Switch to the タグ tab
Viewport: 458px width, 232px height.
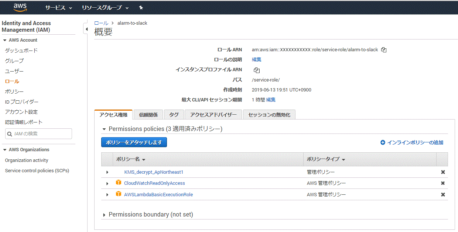(x=174, y=115)
